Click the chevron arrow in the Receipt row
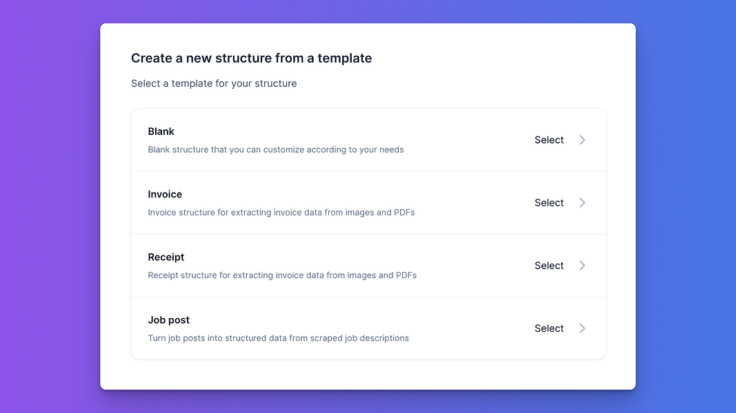 [x=582, y=266]
